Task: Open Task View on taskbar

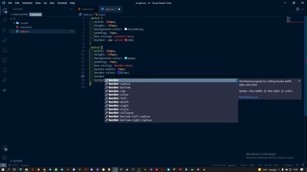Action: click(14, 170)
